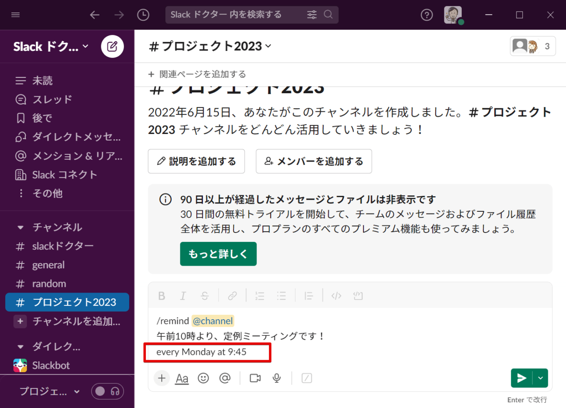Record an audio clip with microphone
Screen dimensions: 566x408
click(277, 378)
